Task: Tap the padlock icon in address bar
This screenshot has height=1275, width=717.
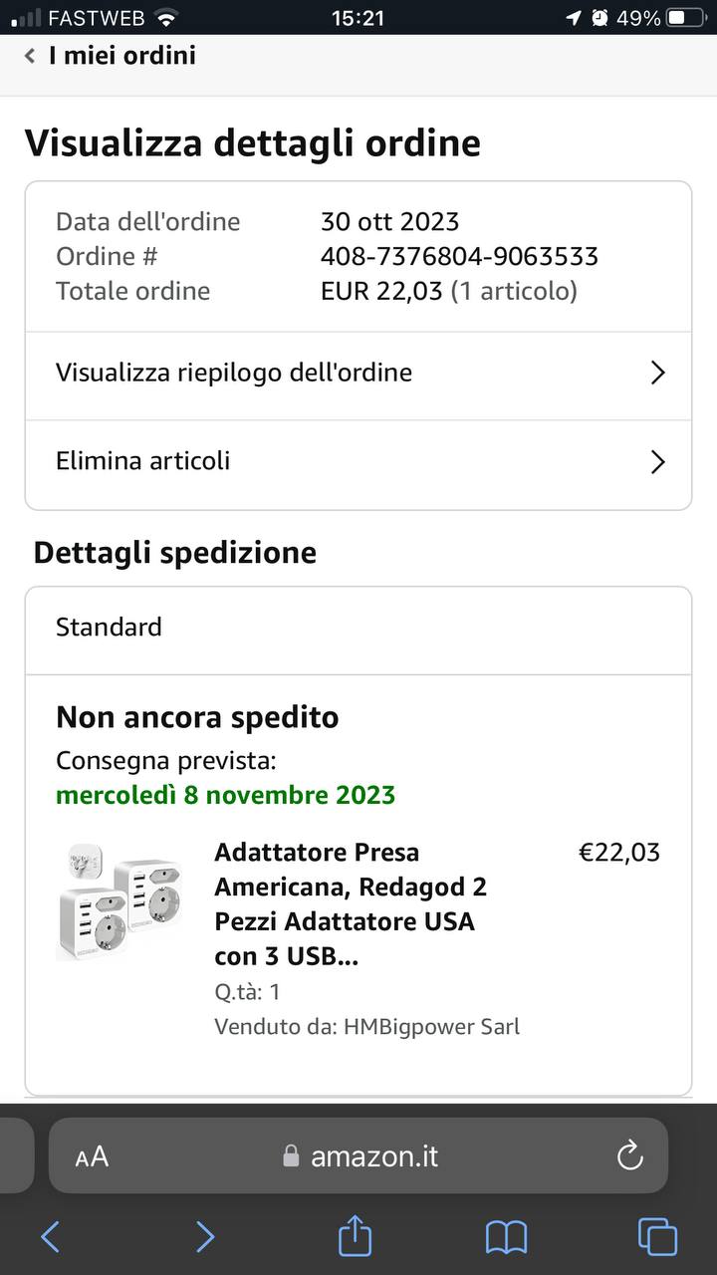Action: pyautogui.click(x=291, y=1156)
